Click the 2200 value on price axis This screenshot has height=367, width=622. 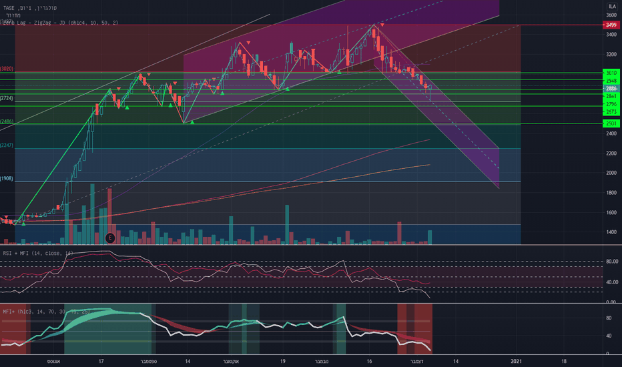[611, 153]
